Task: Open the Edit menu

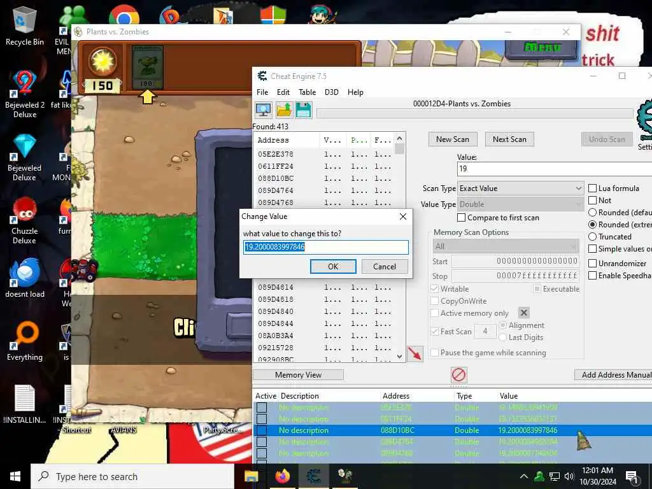Action: [283, 92]
